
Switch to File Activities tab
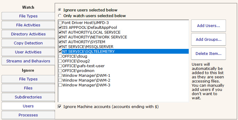point(28,25)
